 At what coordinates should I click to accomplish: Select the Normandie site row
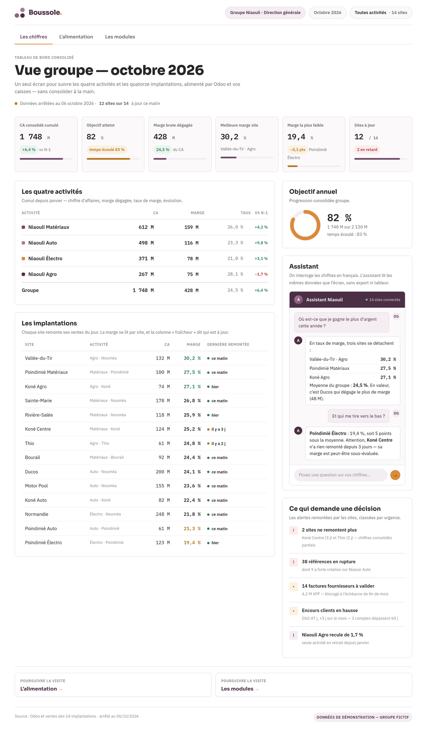[x=145, y=514]
